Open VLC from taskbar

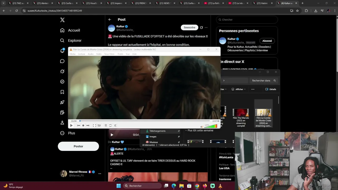point(220,186)
